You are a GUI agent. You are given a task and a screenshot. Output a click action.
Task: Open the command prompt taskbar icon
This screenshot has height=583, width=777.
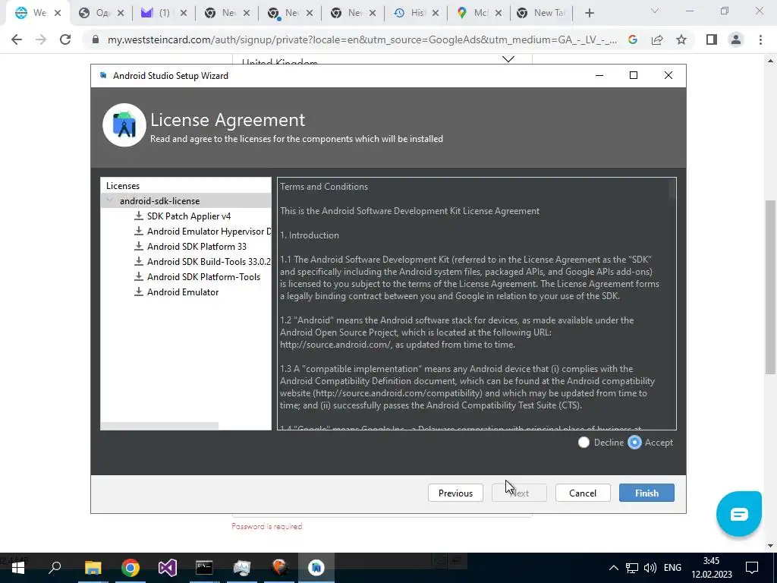click(204, 568)
